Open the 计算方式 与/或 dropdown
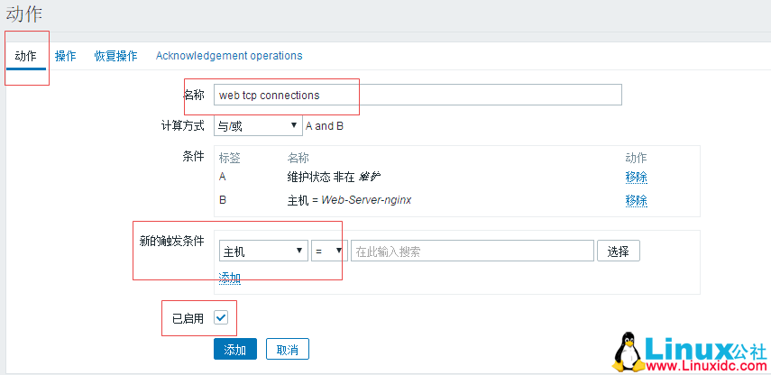The width and height of the screenshot is (771, 375). pos(258,126)
